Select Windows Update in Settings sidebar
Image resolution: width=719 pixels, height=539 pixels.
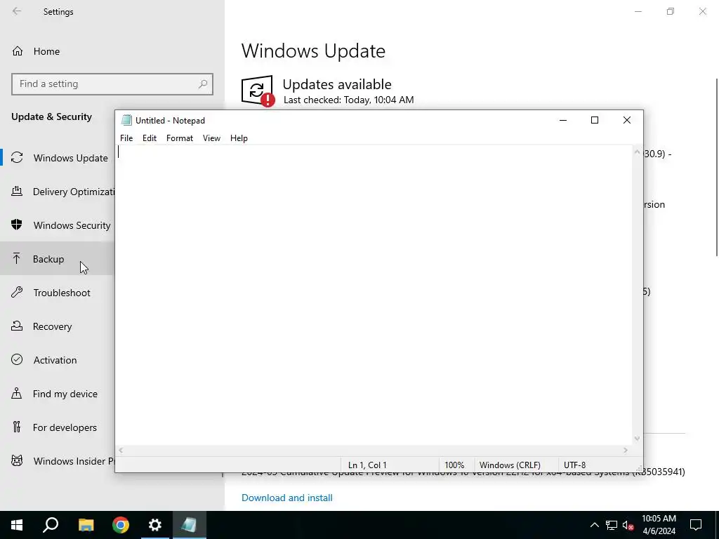tap(58, 158)
